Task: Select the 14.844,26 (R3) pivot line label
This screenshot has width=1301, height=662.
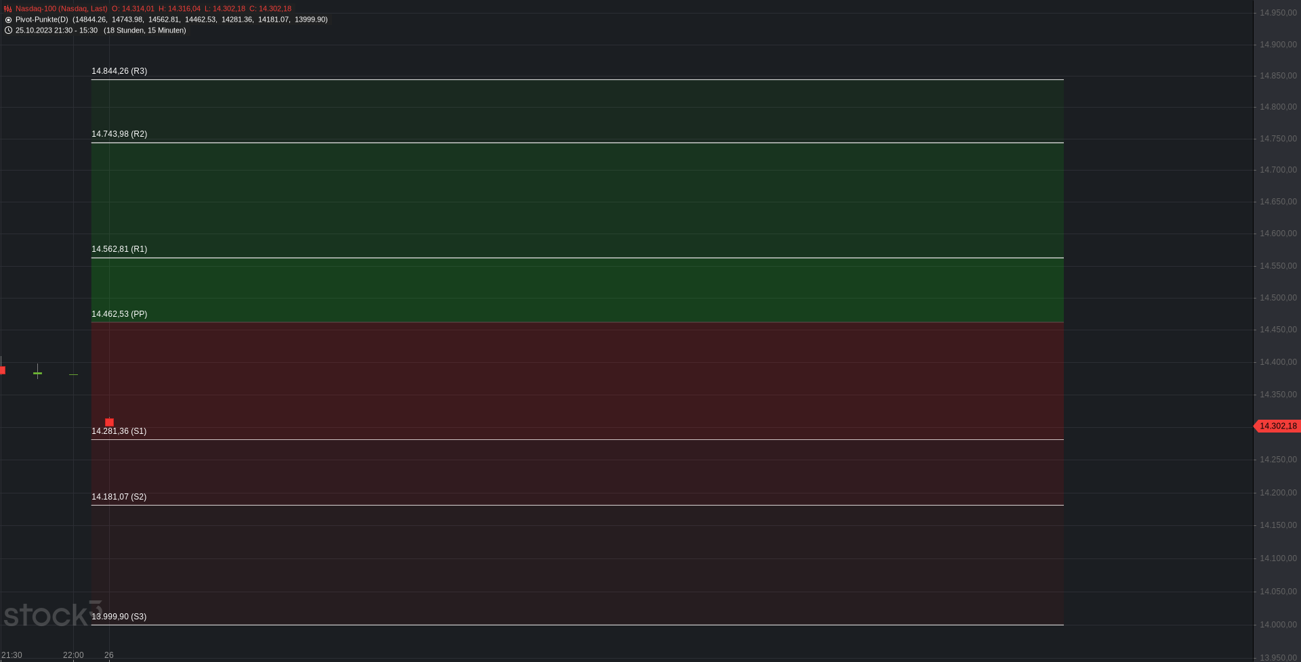Action: point(119,71)
